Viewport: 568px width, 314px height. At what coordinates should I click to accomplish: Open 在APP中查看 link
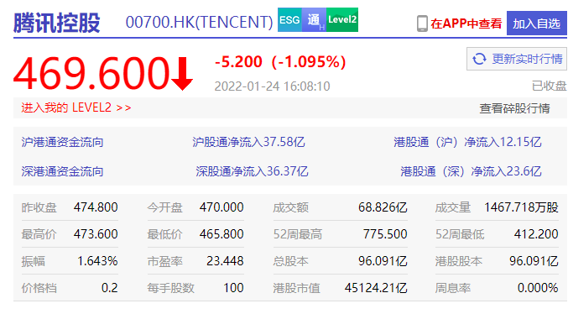click(466, 24)
